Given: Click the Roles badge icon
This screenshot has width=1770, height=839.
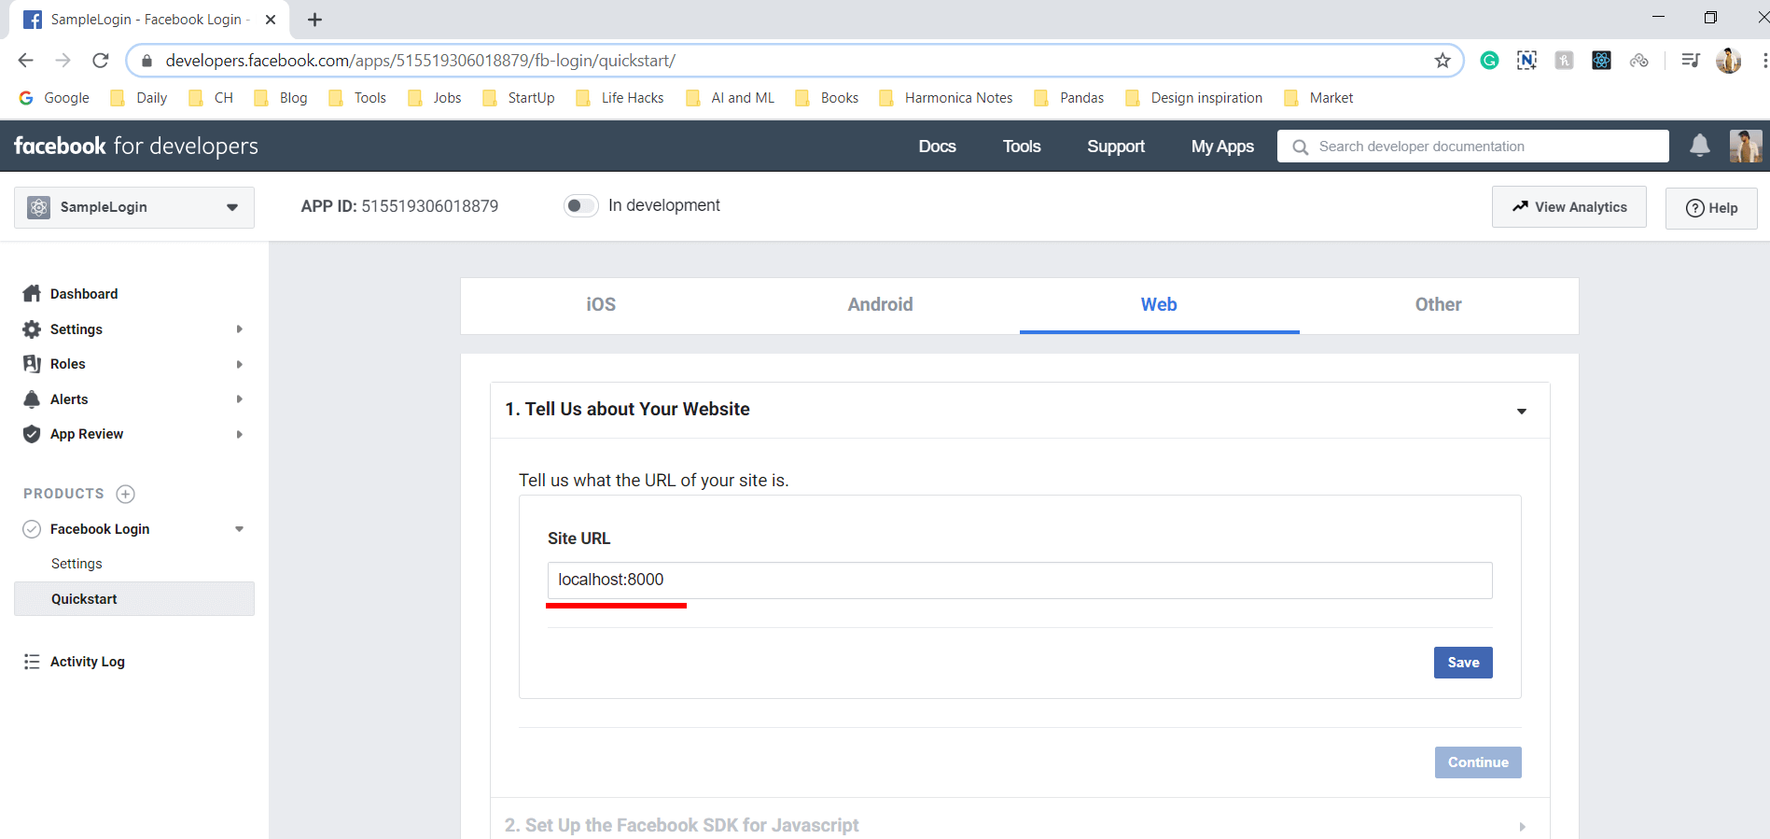Looking at the screenshot, I should click(32, 364).
